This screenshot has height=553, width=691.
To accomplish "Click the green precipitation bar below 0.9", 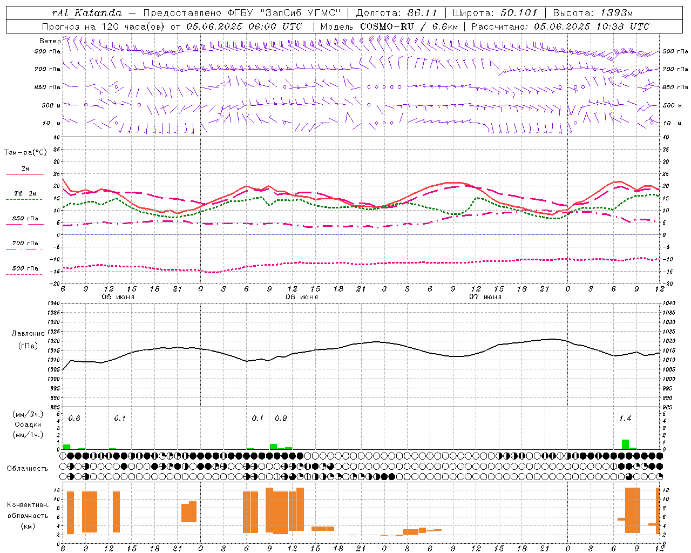I will (273, 447).
